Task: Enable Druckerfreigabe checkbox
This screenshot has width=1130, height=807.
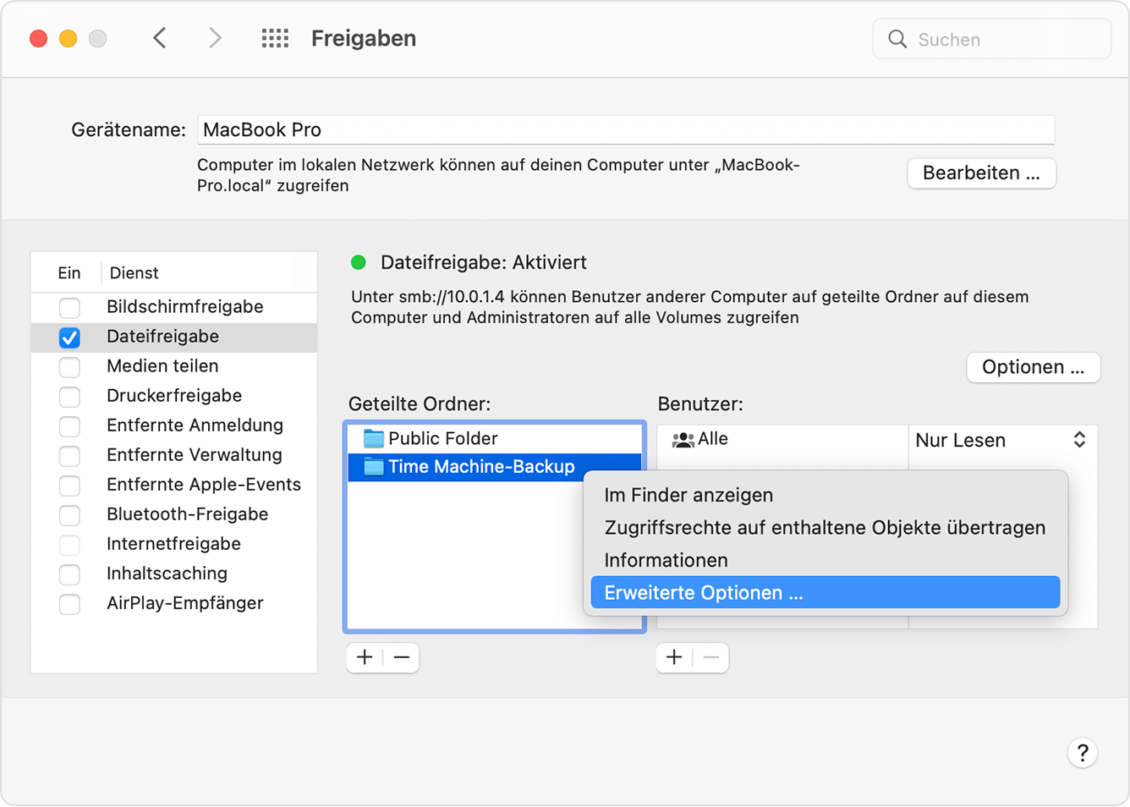Action: (69, 396)
